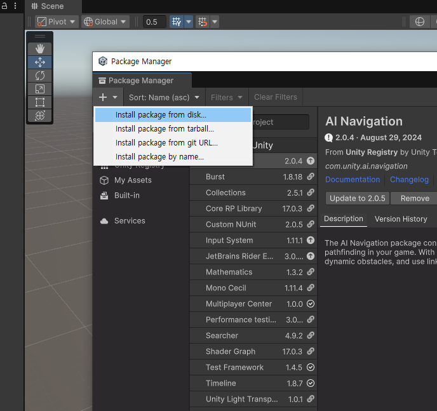437x411 pixels.
Task: Select the Move tool
Action: click(x=40, y=62)
